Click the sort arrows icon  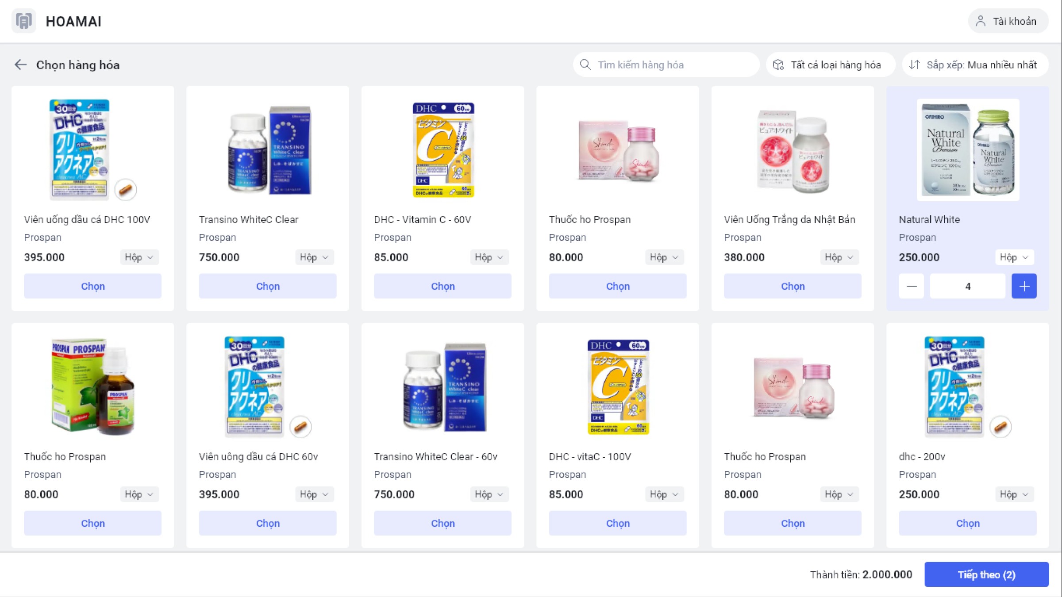(914, 65)
